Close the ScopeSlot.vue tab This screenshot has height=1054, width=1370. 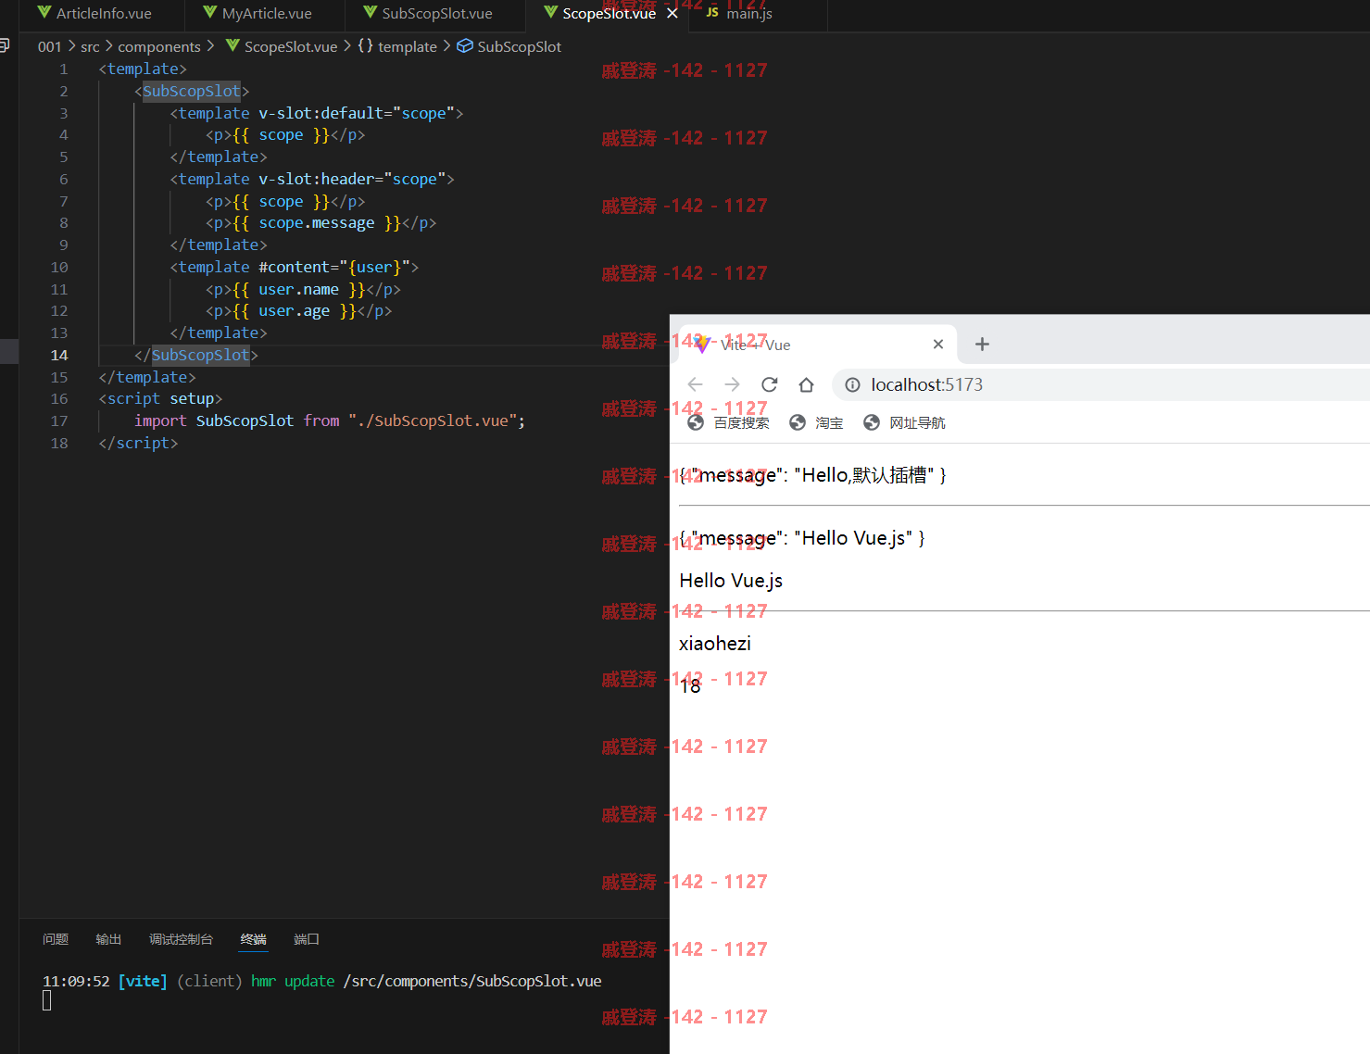coord(672,13)
